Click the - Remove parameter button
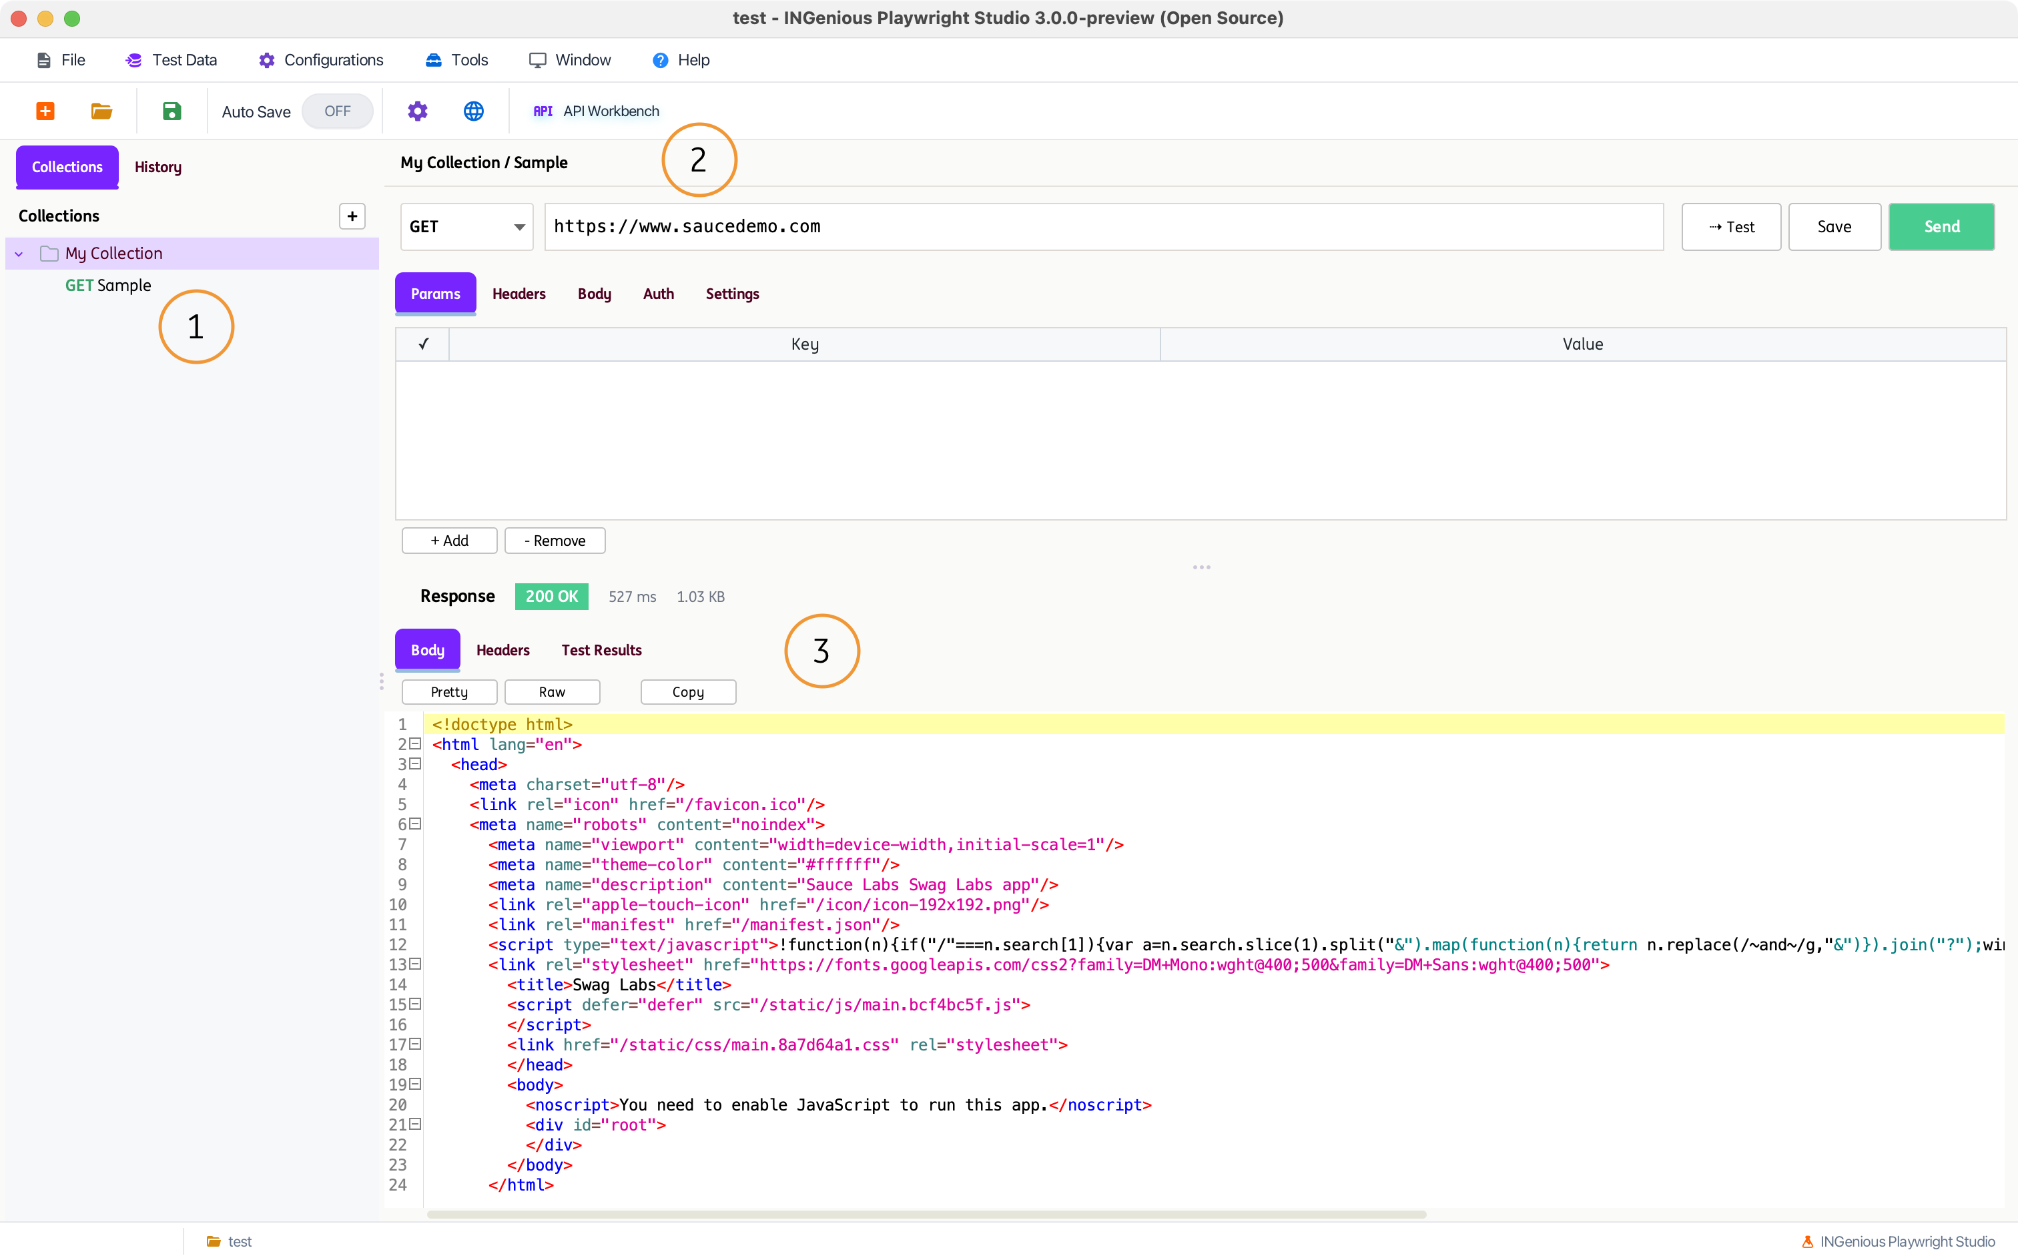2018x1260 pixels. point(555,541)
